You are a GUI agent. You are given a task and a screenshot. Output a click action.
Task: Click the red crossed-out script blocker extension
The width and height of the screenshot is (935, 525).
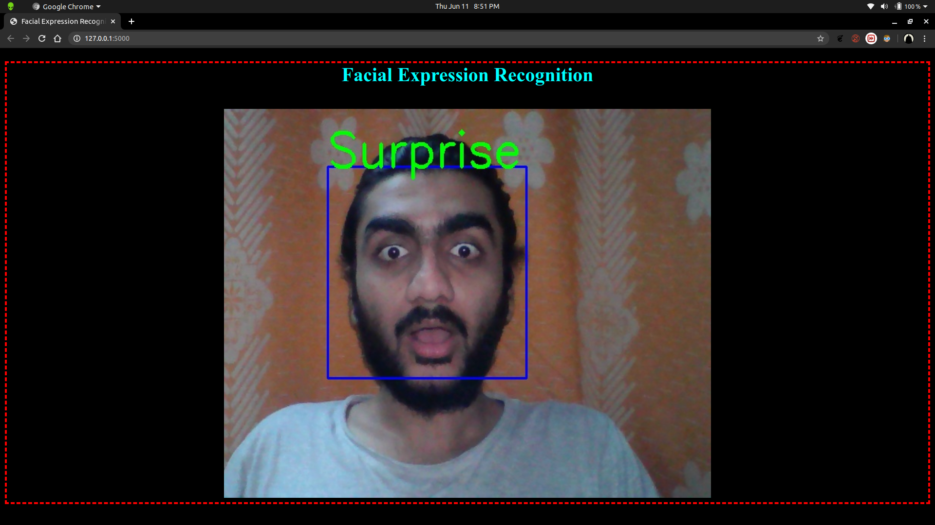856,38
